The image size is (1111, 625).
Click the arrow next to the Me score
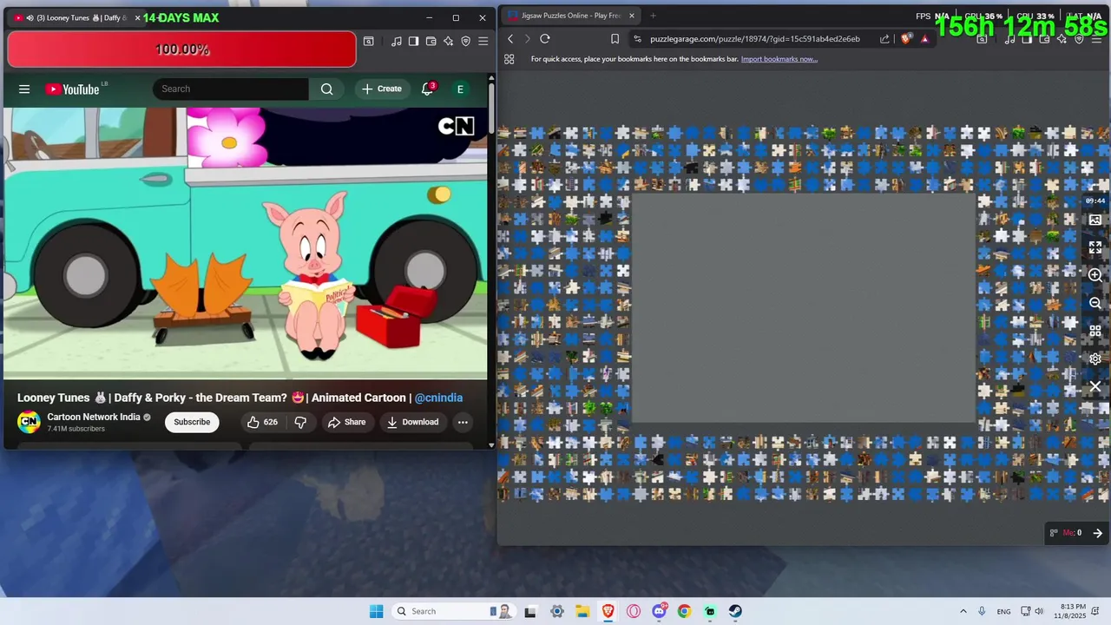coord(1097,533)
